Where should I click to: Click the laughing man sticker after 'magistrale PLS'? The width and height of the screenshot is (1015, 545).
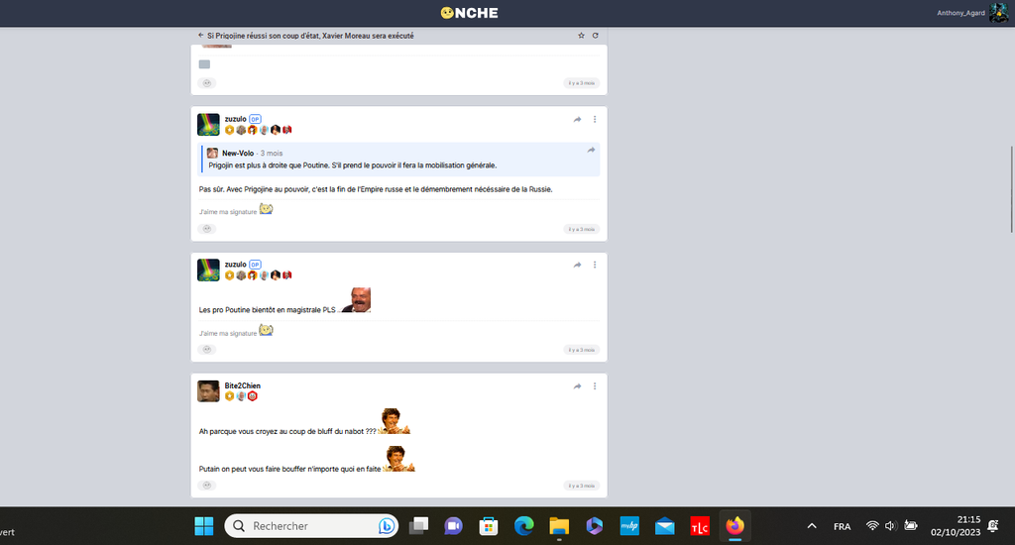[x=356, y=300]
